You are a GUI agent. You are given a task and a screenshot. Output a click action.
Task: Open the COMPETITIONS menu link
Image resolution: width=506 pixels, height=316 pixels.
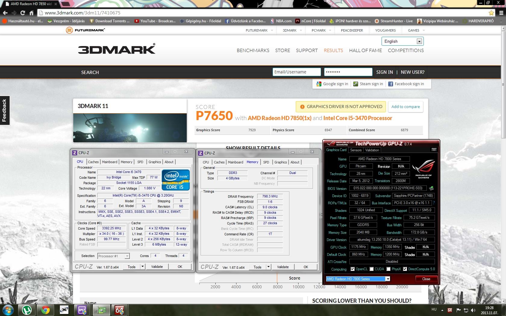tap(406, 50)
